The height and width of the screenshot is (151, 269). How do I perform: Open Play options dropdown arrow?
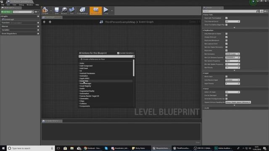point(112,11)
